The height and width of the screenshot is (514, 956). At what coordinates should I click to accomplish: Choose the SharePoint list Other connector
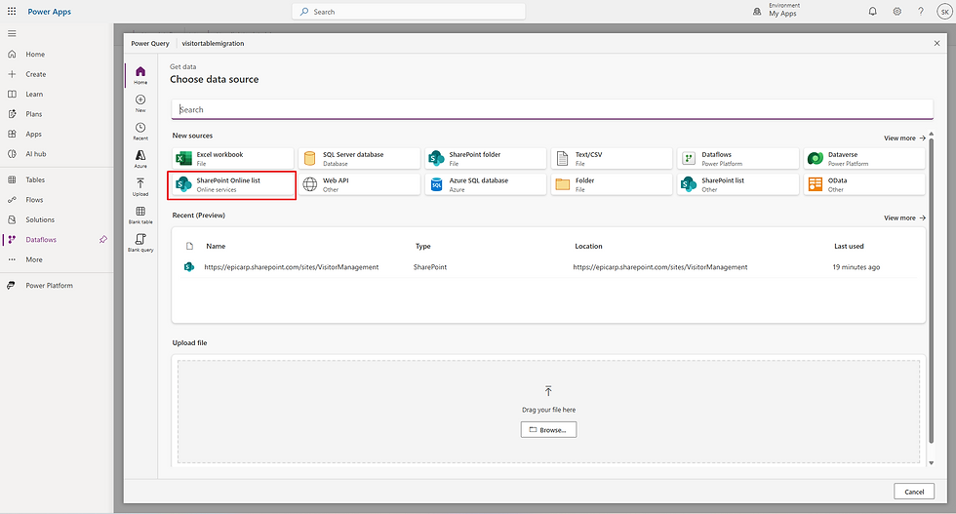pos(737,184)
